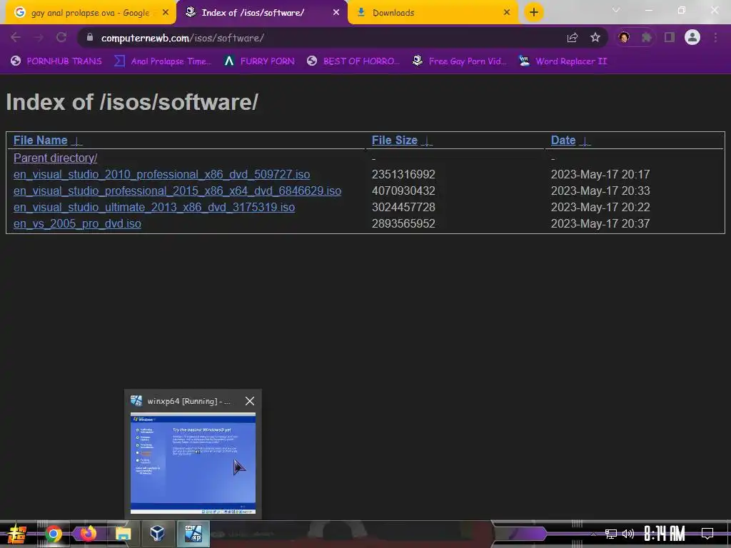Open the Word Replacer II bookmark
This screenshot has width=731, height=548.
563,61
